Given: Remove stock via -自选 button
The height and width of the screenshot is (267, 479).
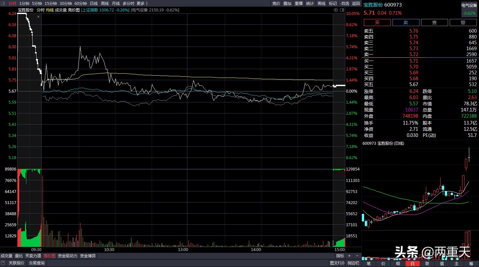Looking at the screenshot, I should pos(345,3).
